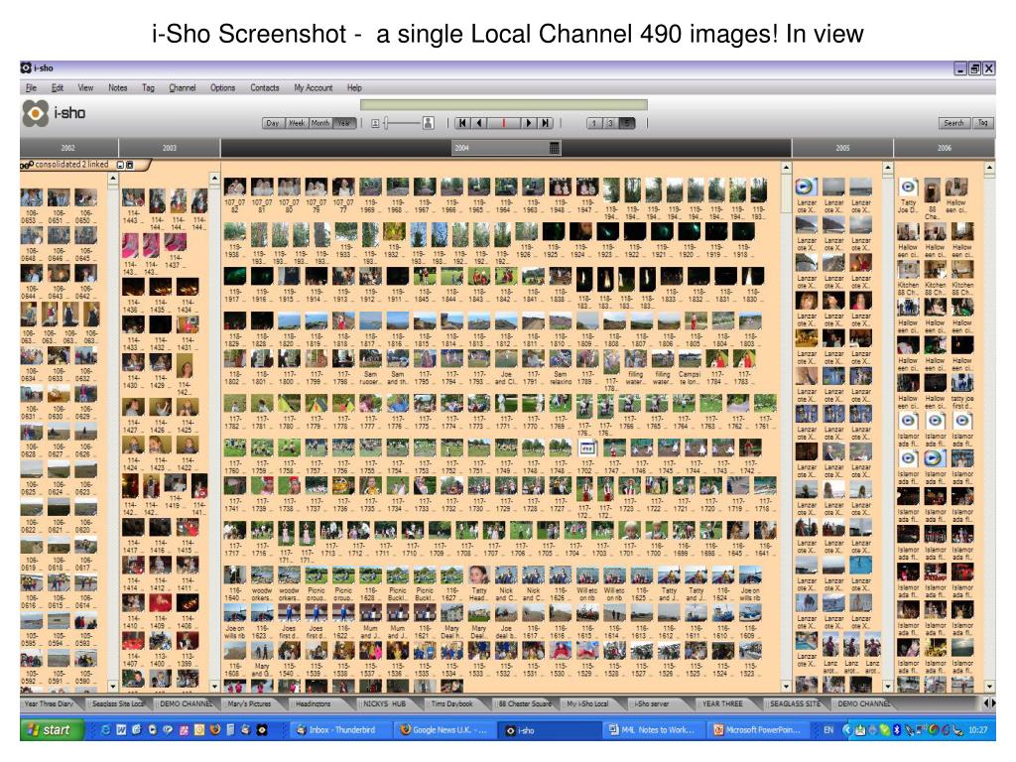This screenshot has width=1016, height=762.
Task: Open the Notes menu
Action: click(x=117, y=87)
